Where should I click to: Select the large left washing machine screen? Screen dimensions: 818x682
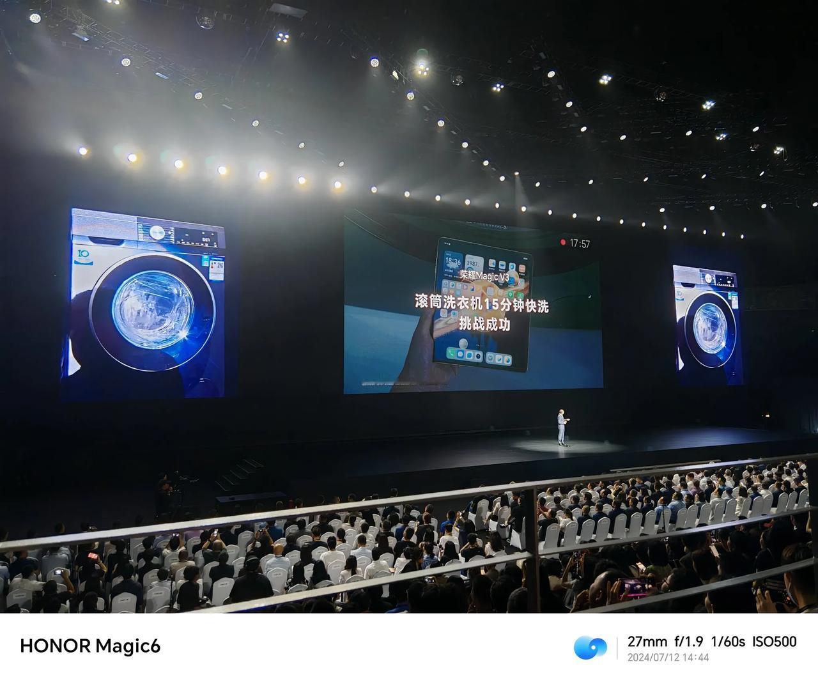pos(146,302)
